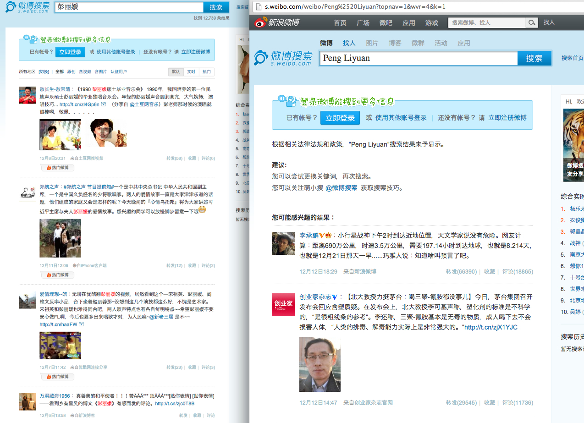
Task: Filter by 认证用户 in back window
Action: coord(118,72)
